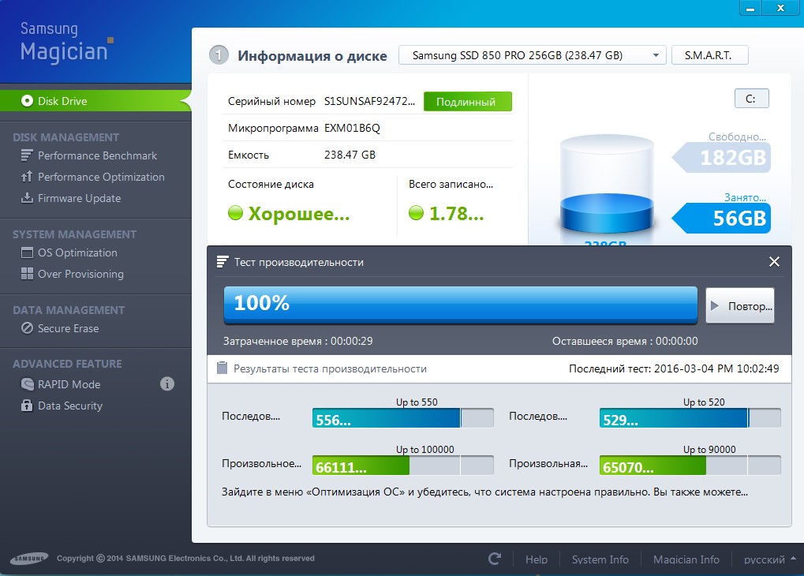Click the results clipboard icon
The width and height of the screenshot is (804, 576).
222,368
